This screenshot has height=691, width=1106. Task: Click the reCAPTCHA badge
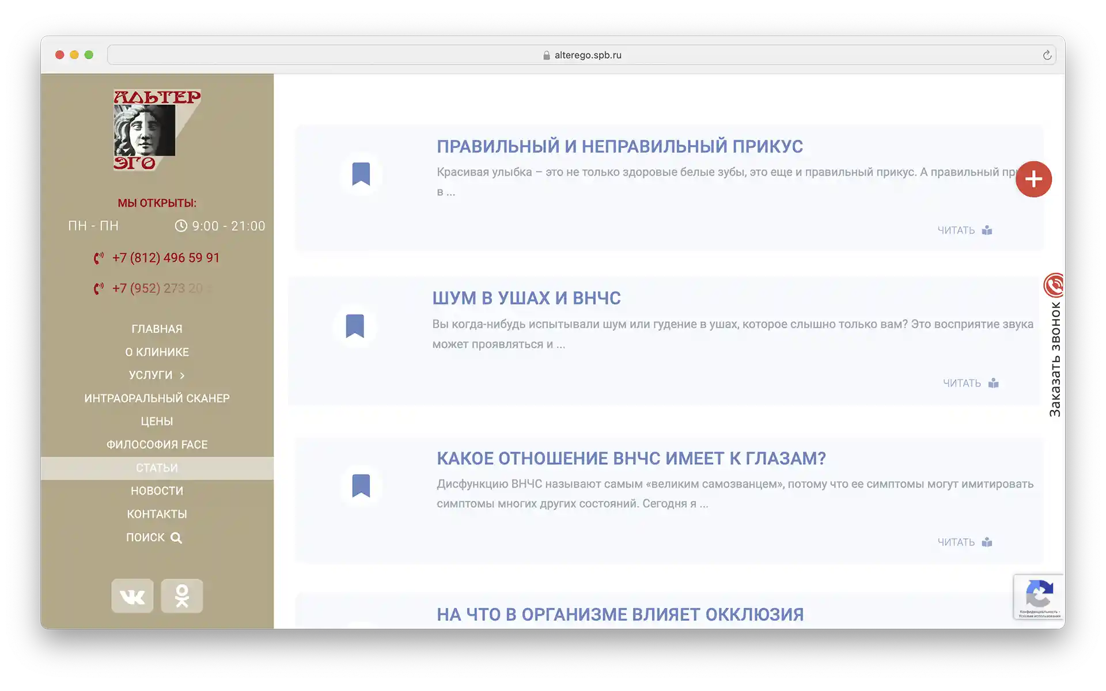[1039, 597]
